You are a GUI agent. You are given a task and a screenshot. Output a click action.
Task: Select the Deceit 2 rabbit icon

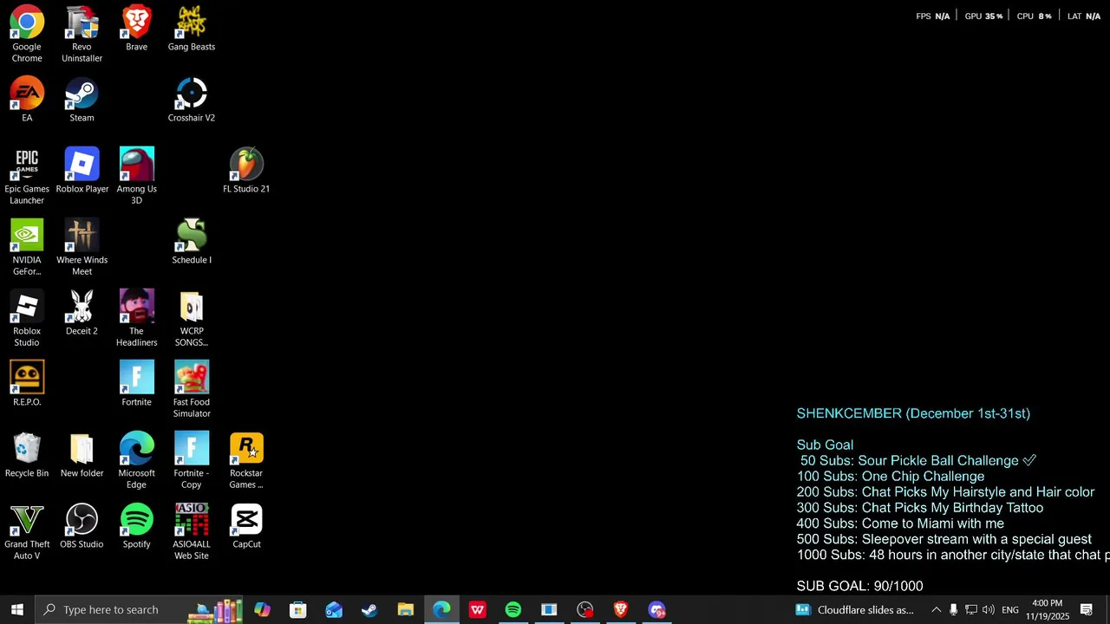coord(82,313)
